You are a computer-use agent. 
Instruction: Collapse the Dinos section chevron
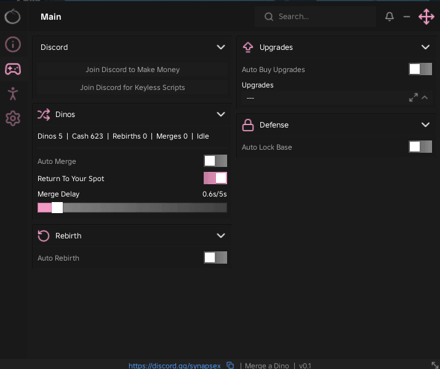coord(221,115)
